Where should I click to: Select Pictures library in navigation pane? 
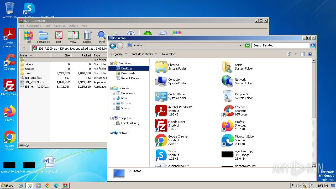point(126,103)
